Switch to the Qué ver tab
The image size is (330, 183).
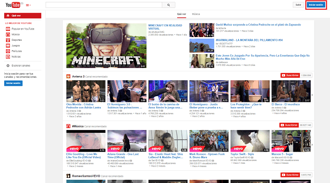[181, 14]
